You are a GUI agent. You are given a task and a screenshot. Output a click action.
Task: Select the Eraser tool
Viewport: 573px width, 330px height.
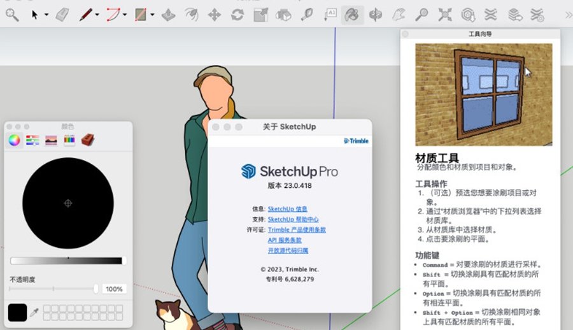(x=62, y=15)
